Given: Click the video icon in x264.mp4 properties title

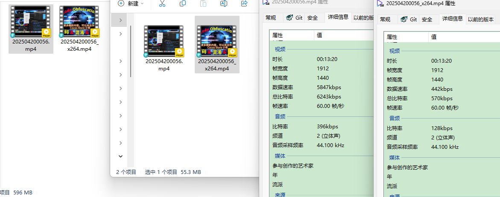Looking at the screenshot, I should coord(380,3).
